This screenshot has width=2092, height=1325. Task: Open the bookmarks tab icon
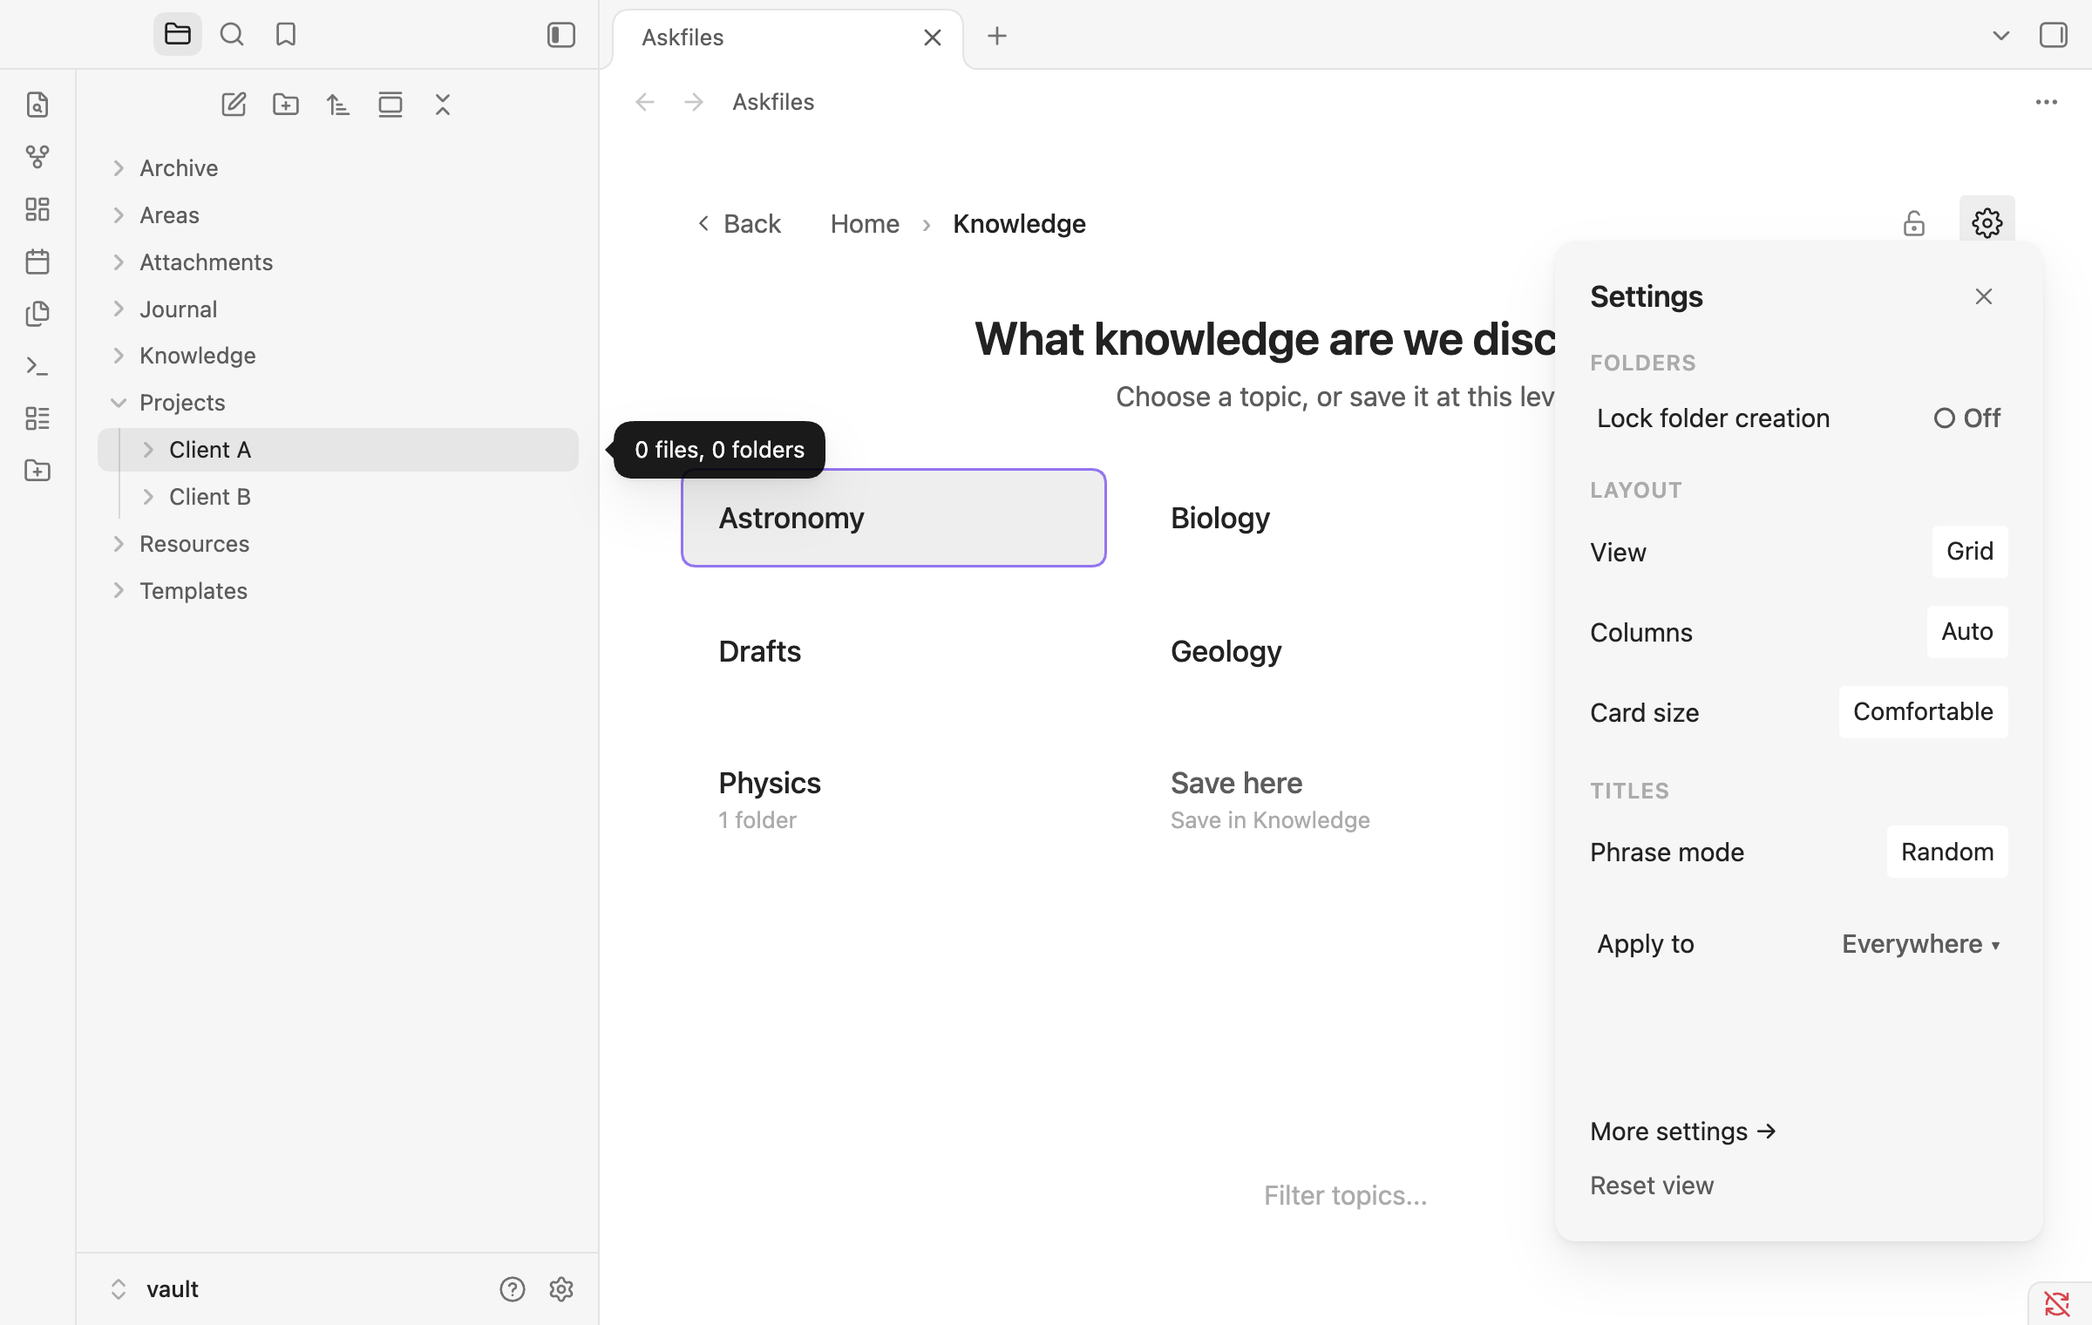[286, 35]
